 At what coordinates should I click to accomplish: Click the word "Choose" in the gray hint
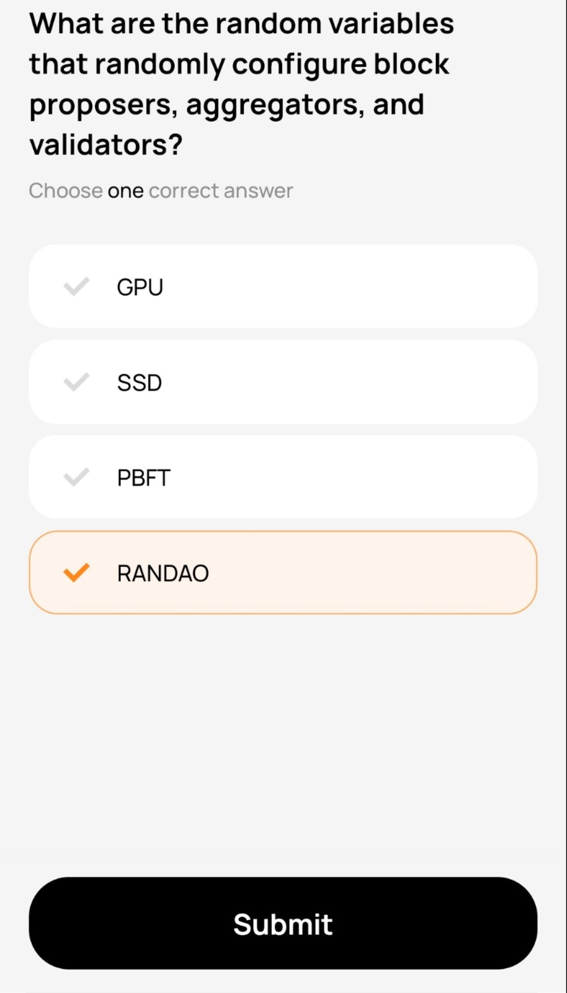click(x=66, y=191)
